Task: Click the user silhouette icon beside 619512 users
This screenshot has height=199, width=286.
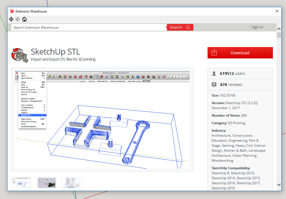Action: [214, 73]
